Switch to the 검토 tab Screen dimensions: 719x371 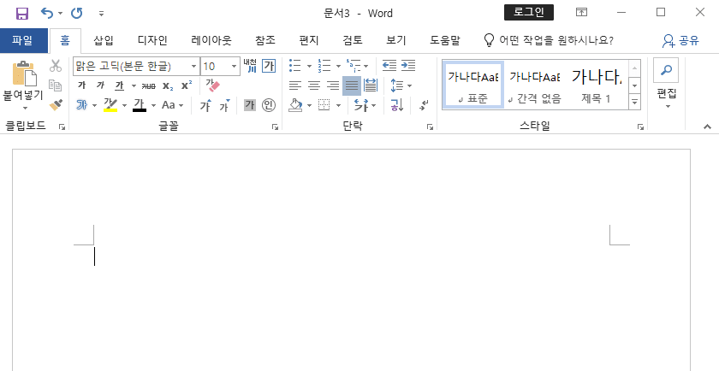pos(353,40)
